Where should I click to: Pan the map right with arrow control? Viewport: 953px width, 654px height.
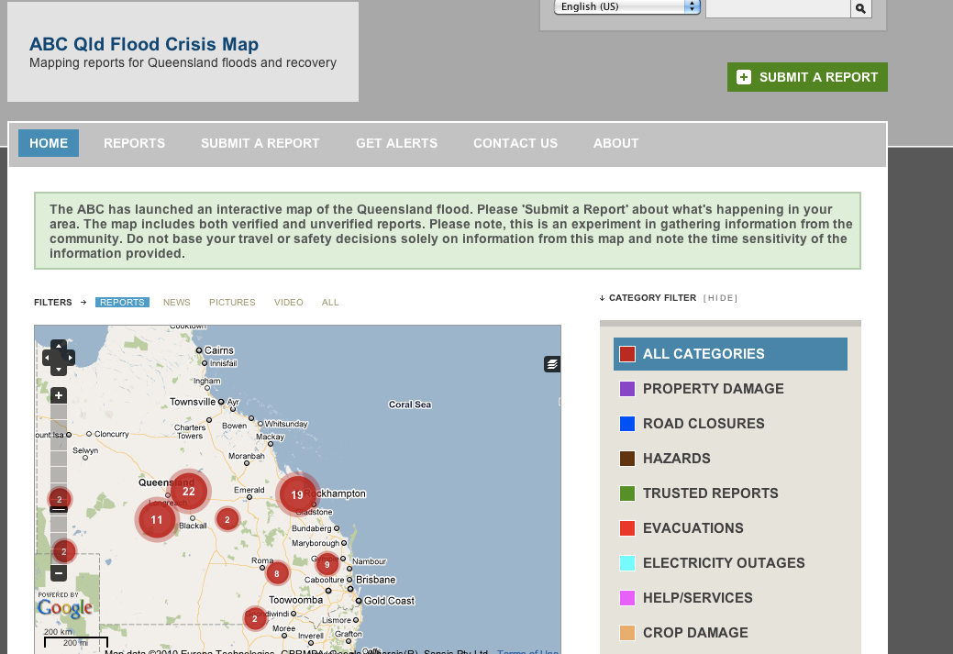[71, 358]
